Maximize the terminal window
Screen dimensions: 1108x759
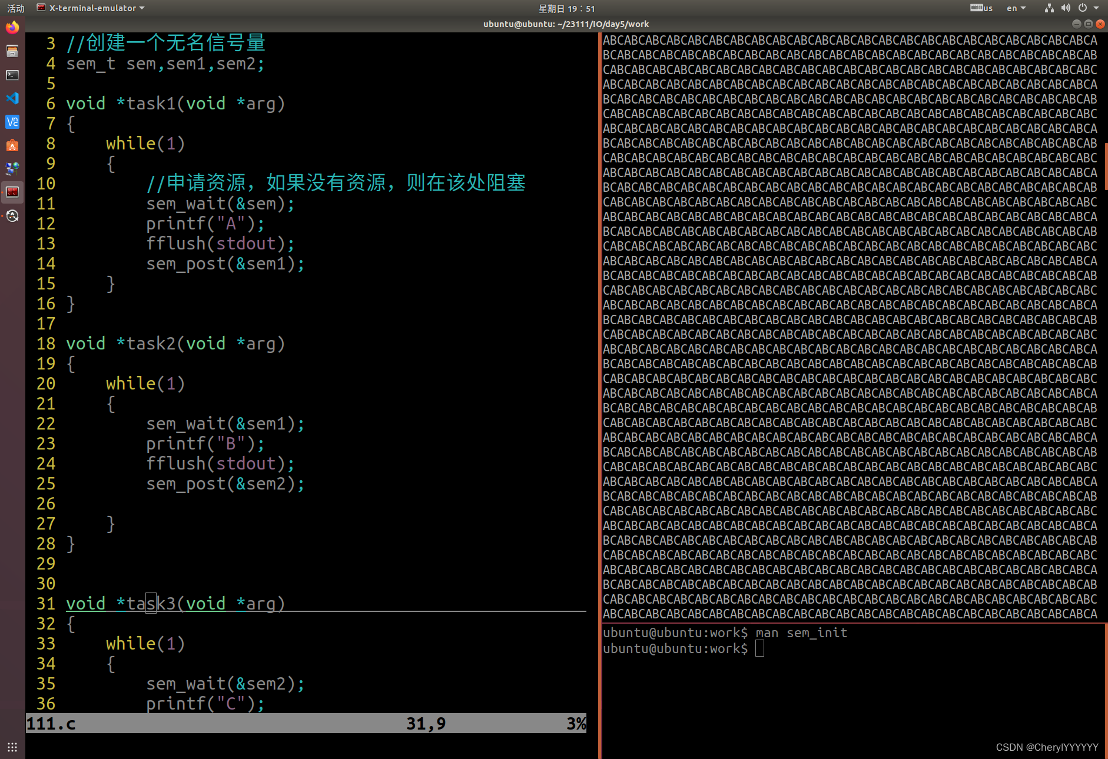[1088, 24]
